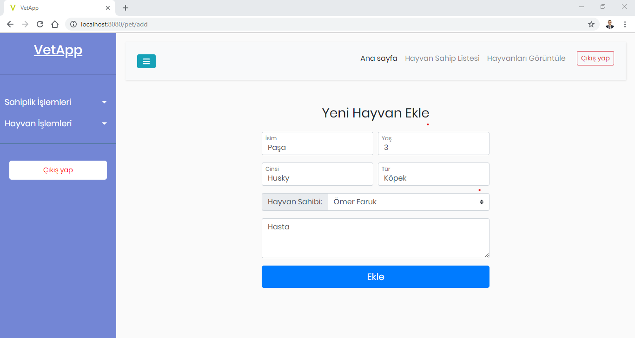Screen dimensions: 635x338
Task: Go to Ana sayfa in the navbar
Action: (379, 58)
